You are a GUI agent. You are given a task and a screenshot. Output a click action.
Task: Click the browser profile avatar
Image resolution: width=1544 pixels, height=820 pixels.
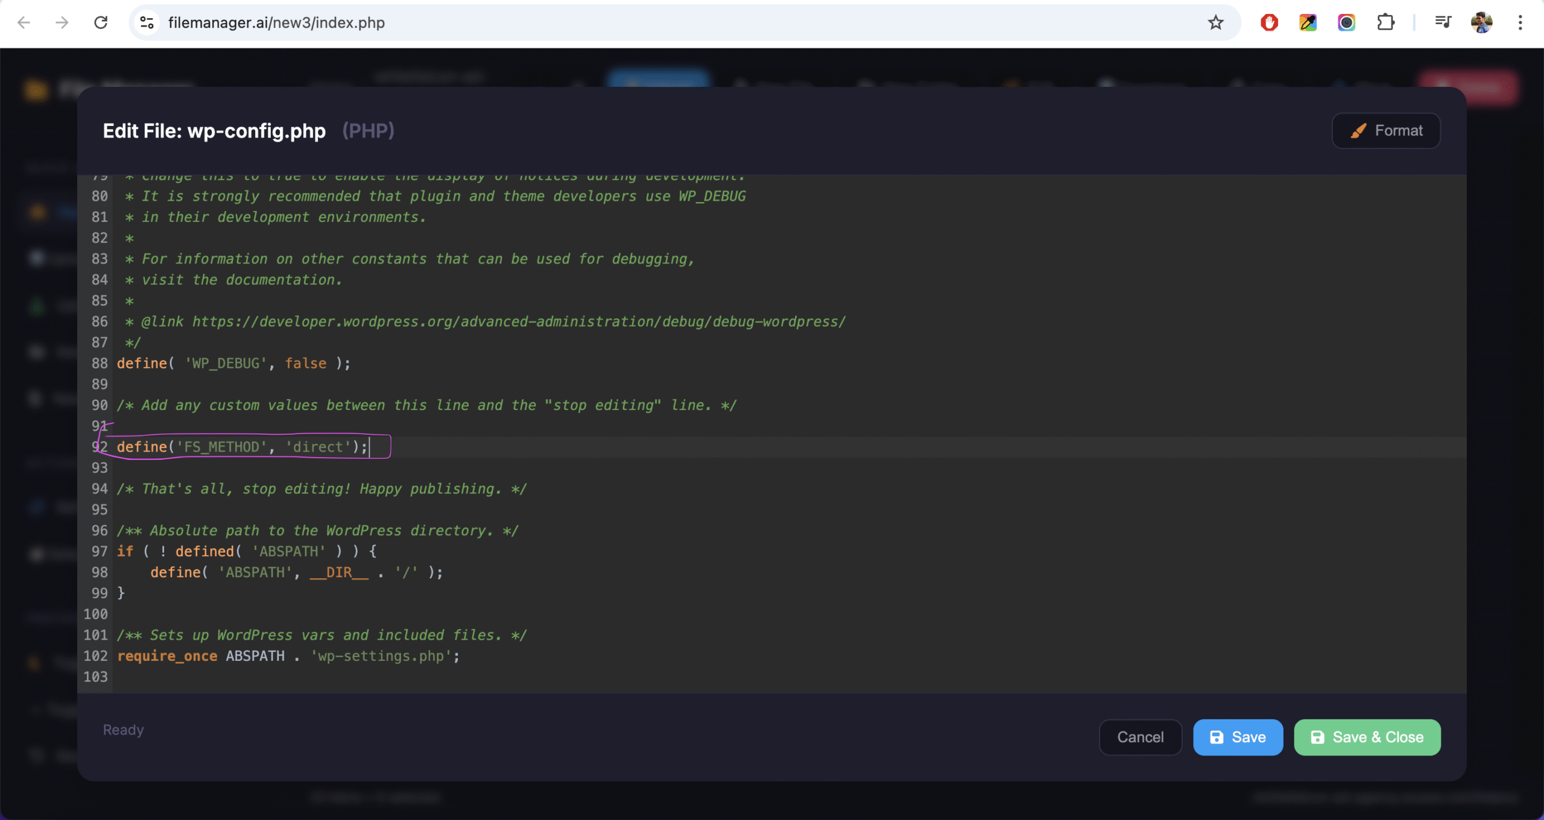pos(1482,22)
